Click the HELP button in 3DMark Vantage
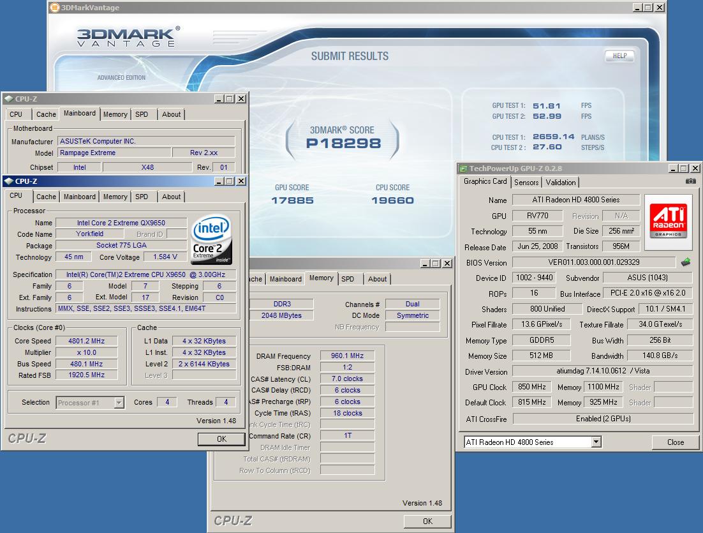The image size is (703, 533). point(619,56)
